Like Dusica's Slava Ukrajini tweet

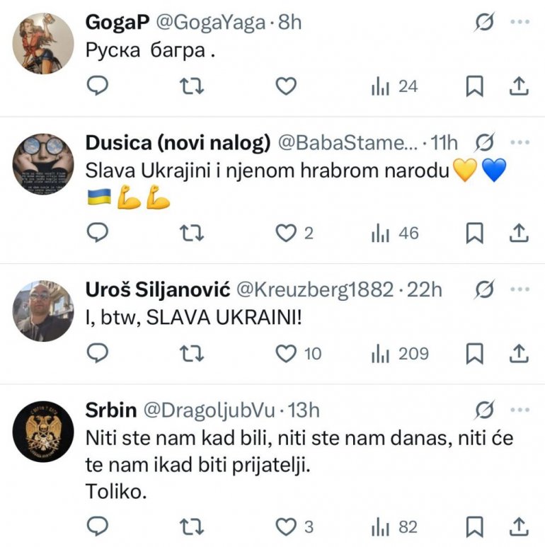coord(285,233)
